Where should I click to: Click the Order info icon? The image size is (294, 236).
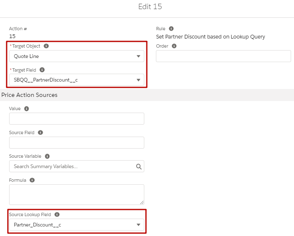point(174,46)
